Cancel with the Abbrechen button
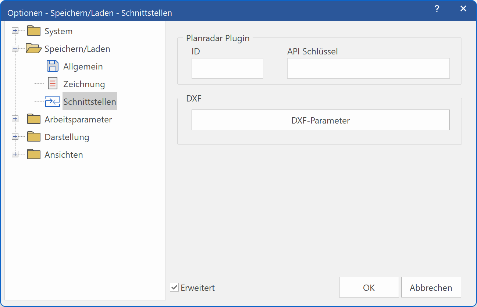The image size is (477, 307). click(431, 287)
